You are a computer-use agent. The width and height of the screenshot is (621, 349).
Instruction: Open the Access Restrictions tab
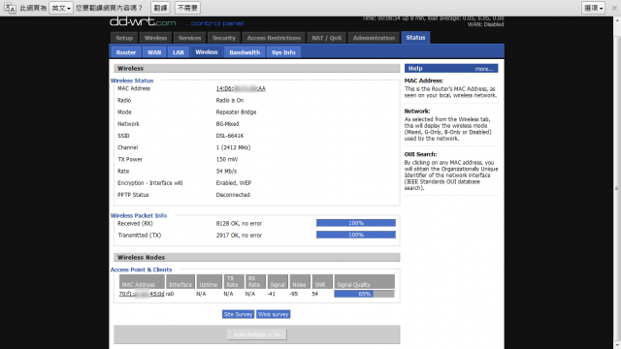pyautogui.click(x=274, y=38)
